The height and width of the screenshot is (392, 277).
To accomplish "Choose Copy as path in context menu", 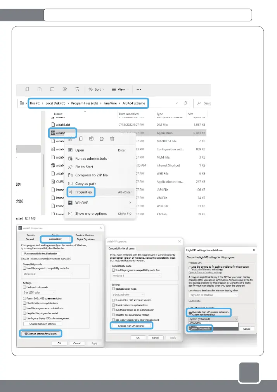I will (x=100, y=183).
